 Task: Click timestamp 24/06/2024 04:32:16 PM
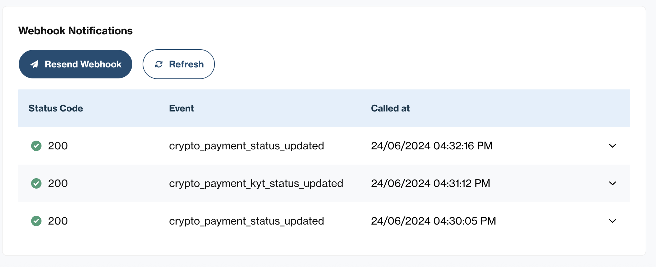[432, 146]
